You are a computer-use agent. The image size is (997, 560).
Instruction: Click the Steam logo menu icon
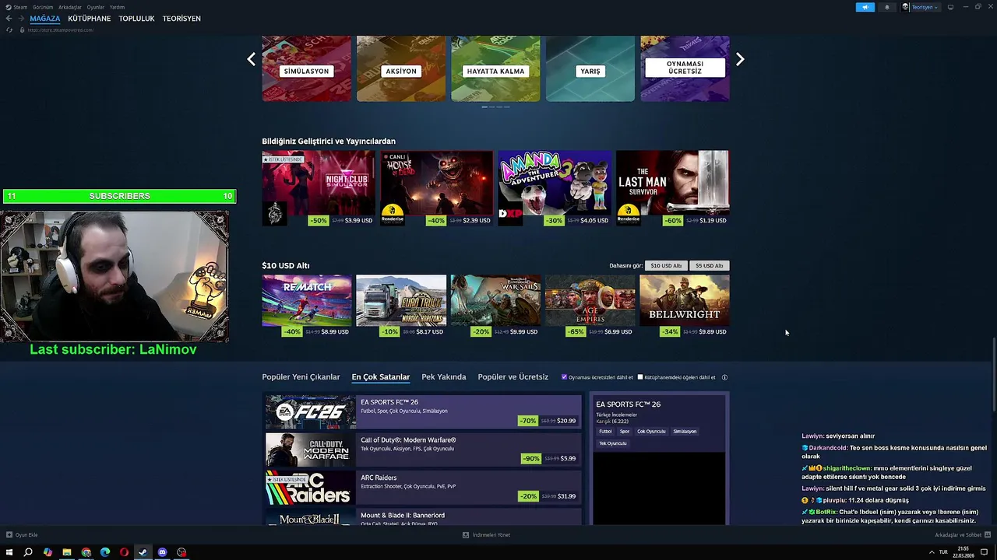tap(9, 7)
